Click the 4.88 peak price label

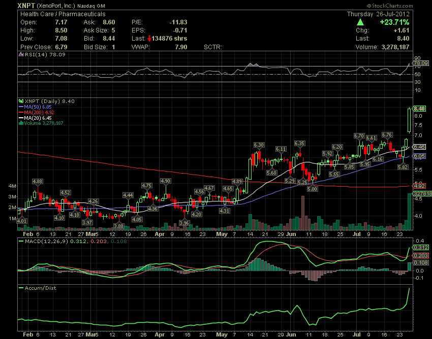click(38, 182)
